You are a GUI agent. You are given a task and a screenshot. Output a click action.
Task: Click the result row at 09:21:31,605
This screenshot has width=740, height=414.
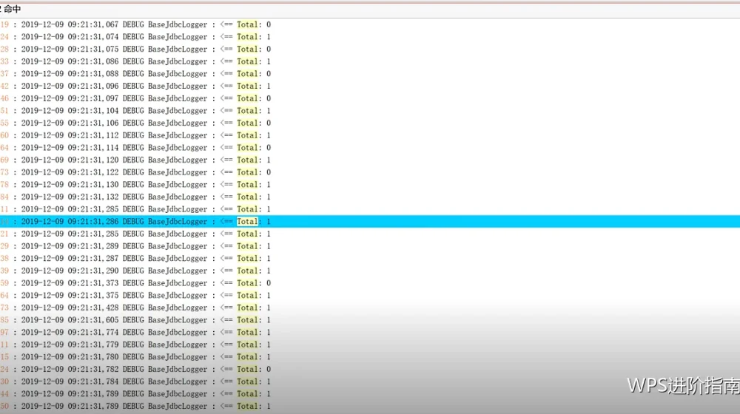[x=370, y=319]
